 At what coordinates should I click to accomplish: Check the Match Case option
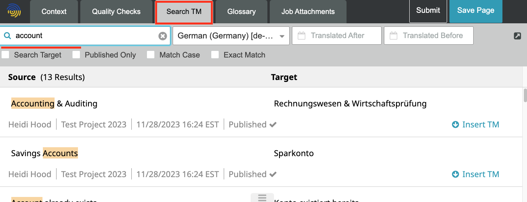[151, 55]
